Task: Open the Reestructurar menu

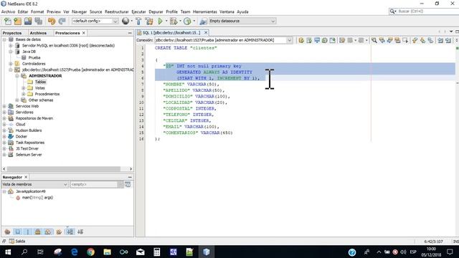Action: [116, 11]
